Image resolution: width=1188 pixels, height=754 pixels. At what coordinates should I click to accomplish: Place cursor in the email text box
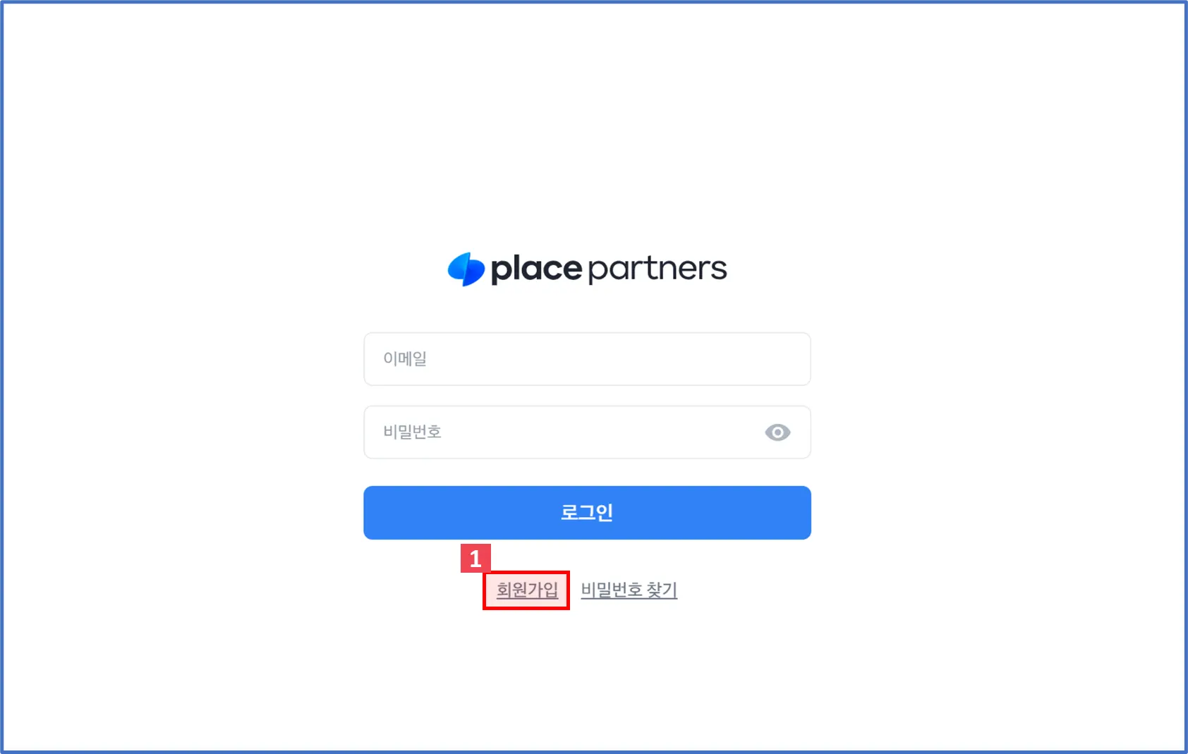(x=587, y=359)
